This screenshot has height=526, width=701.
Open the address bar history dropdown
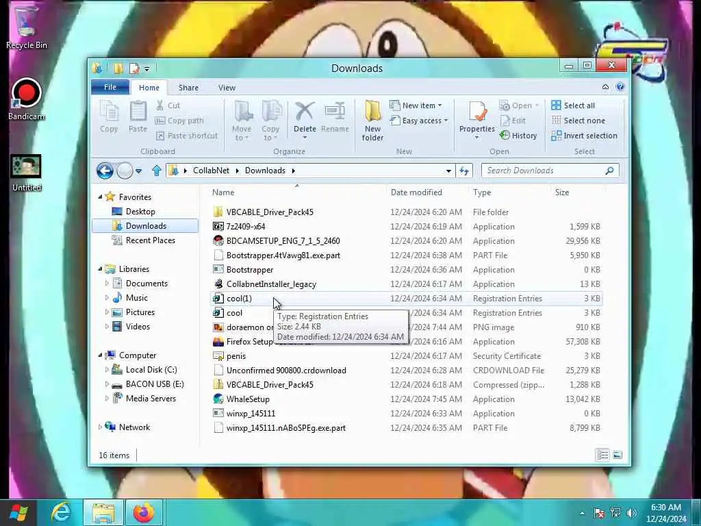click(448, 171)
